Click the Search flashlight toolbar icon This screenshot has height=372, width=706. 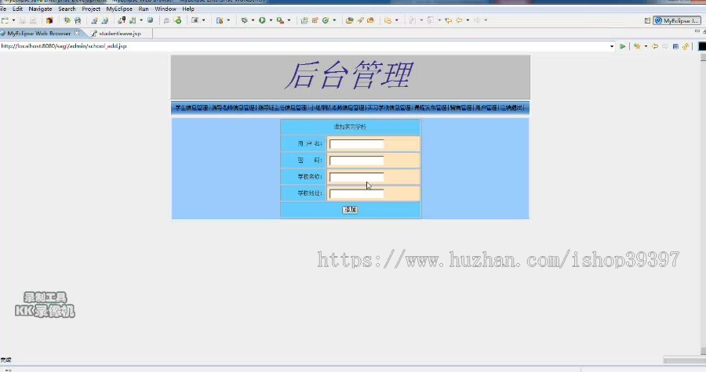[360, 20]
